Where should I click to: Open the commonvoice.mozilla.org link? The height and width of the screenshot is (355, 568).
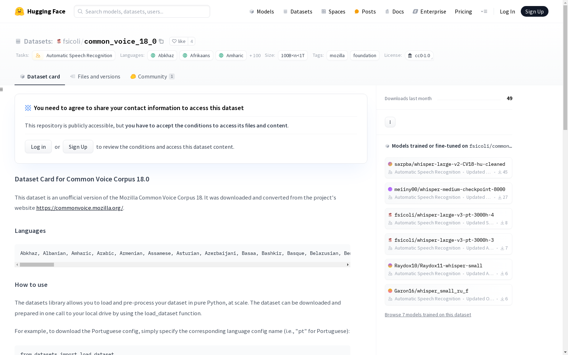click(x=80, y=208)
